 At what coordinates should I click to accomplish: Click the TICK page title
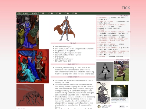(126, 8)
